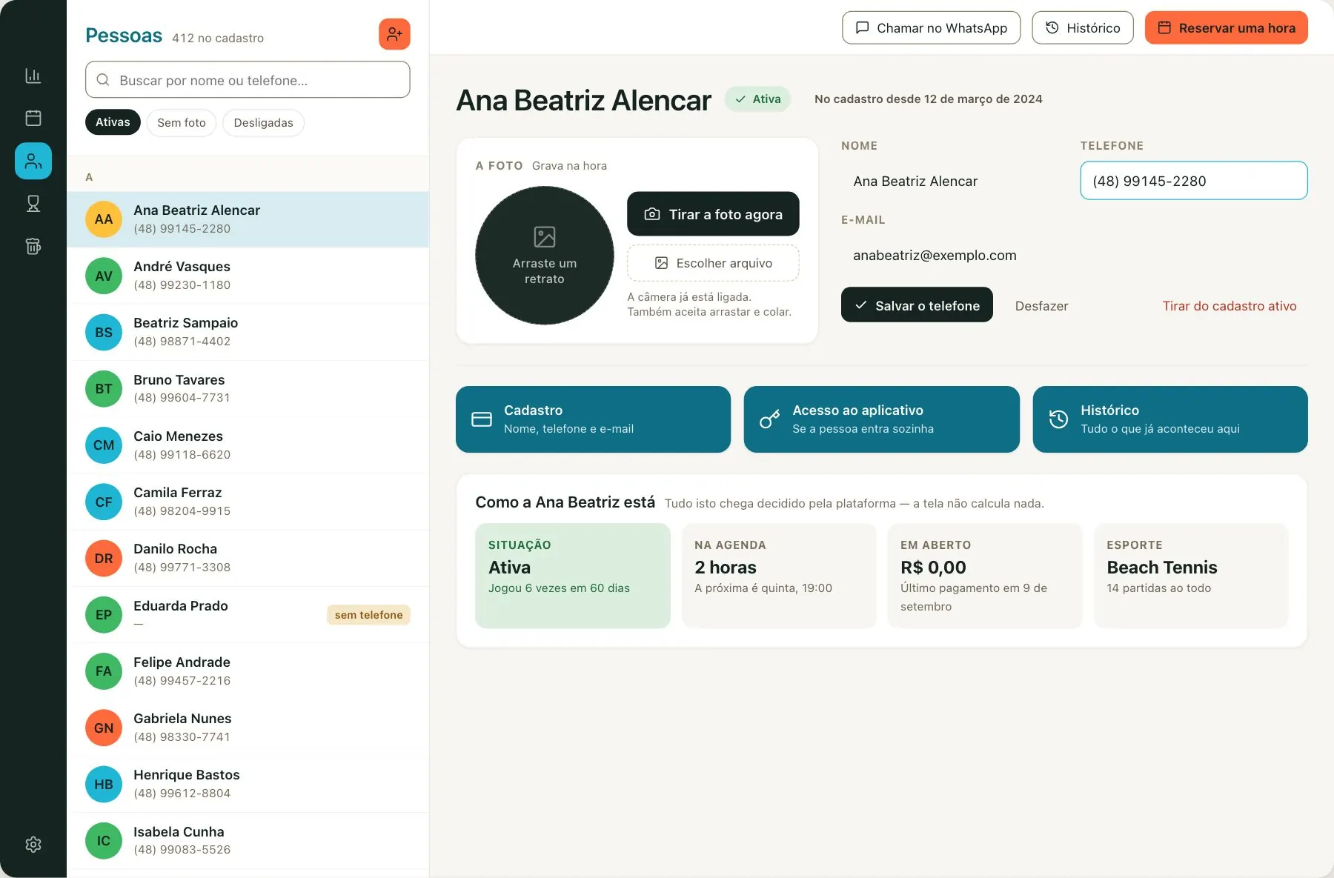Screen dimensions: 1334x878
Task: Select Felipe Andrade in the list
Action: point(248,671)
